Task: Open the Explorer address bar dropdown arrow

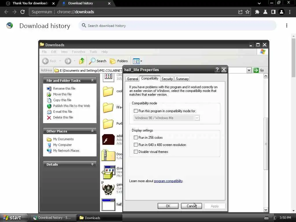Action: [249, 70]
